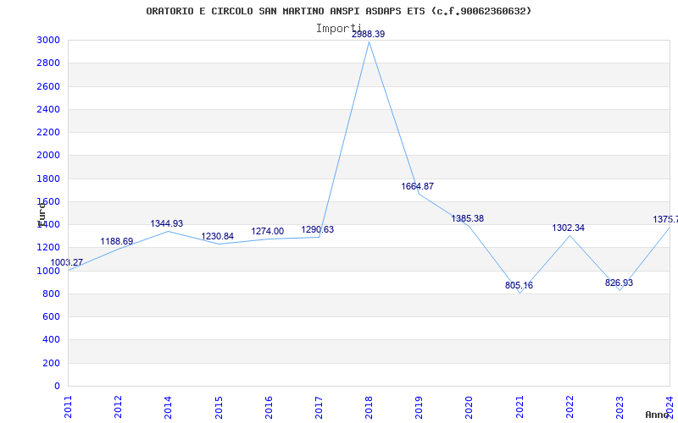Viewport: 678px width, 423px height.
Task: Click the 2022 x-axis year label
Action: point(570,407)
